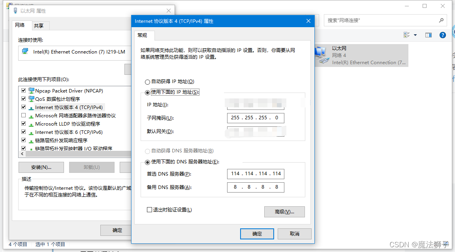Click the 备用 DNS 服务器 input field
455x252 pixels.
tap(255, 187)
